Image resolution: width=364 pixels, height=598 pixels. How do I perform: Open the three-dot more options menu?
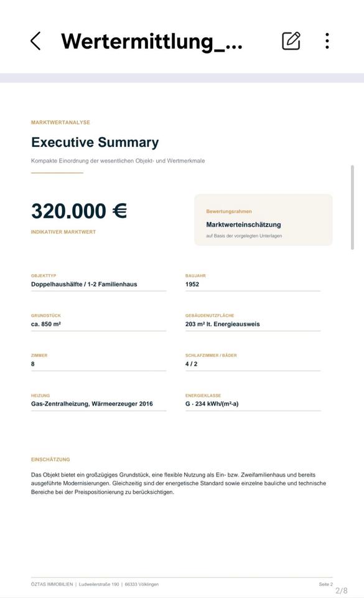pos(327,41)
